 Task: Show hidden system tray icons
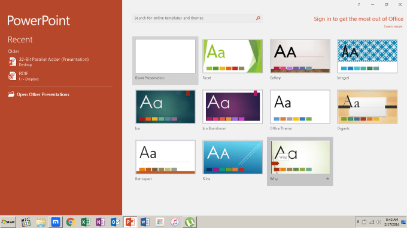pos(358,222)
